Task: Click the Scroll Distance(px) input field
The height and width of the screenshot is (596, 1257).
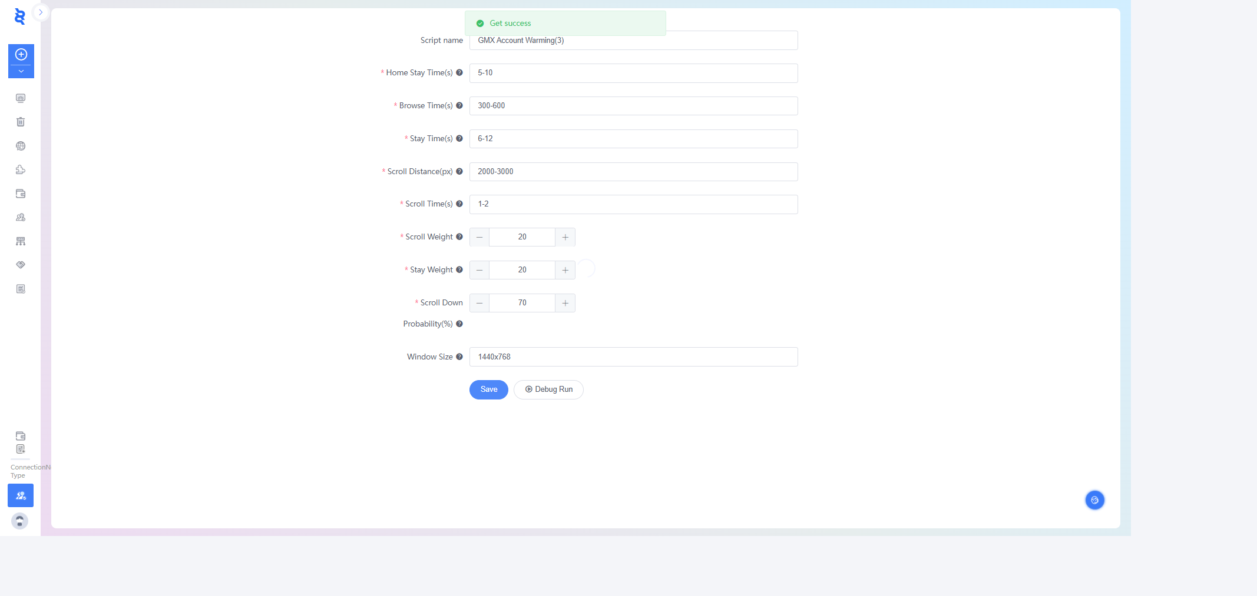Action: (x=633, y=172)
